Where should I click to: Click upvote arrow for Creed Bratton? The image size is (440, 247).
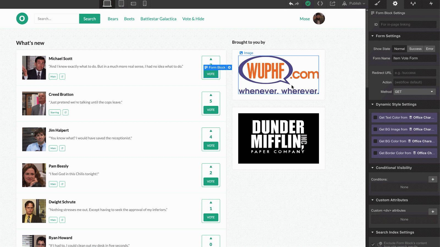coord(211,95)
